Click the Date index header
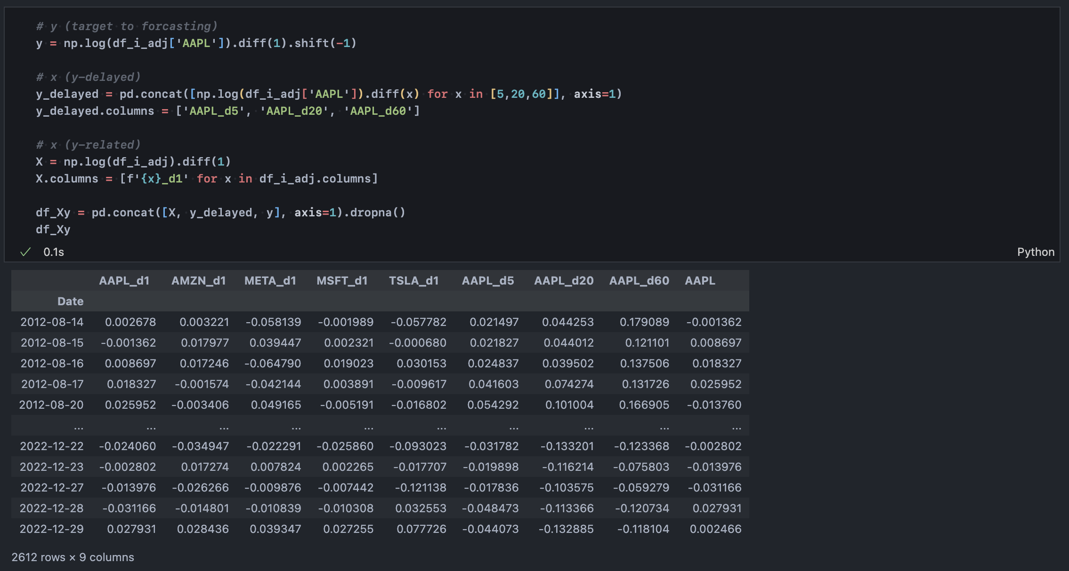 [71, 301]
